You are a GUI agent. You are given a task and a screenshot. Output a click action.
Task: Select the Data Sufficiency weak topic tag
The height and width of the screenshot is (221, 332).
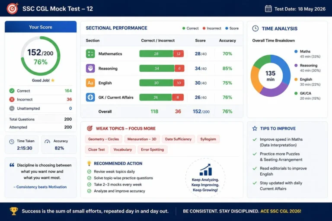click(178, 139)
